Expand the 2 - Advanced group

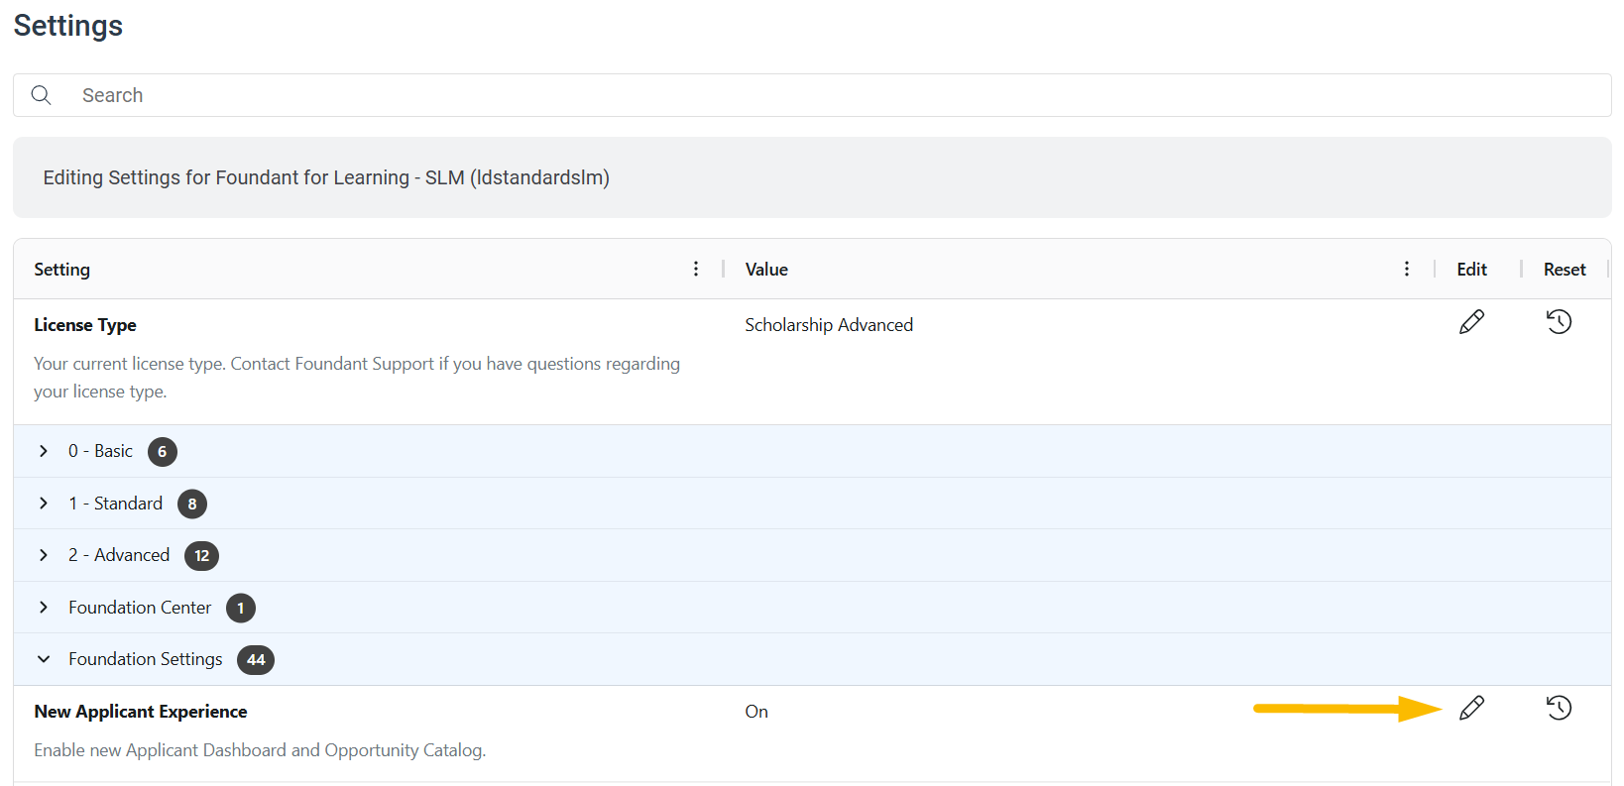pyautogui.click(x=44, y=555)
